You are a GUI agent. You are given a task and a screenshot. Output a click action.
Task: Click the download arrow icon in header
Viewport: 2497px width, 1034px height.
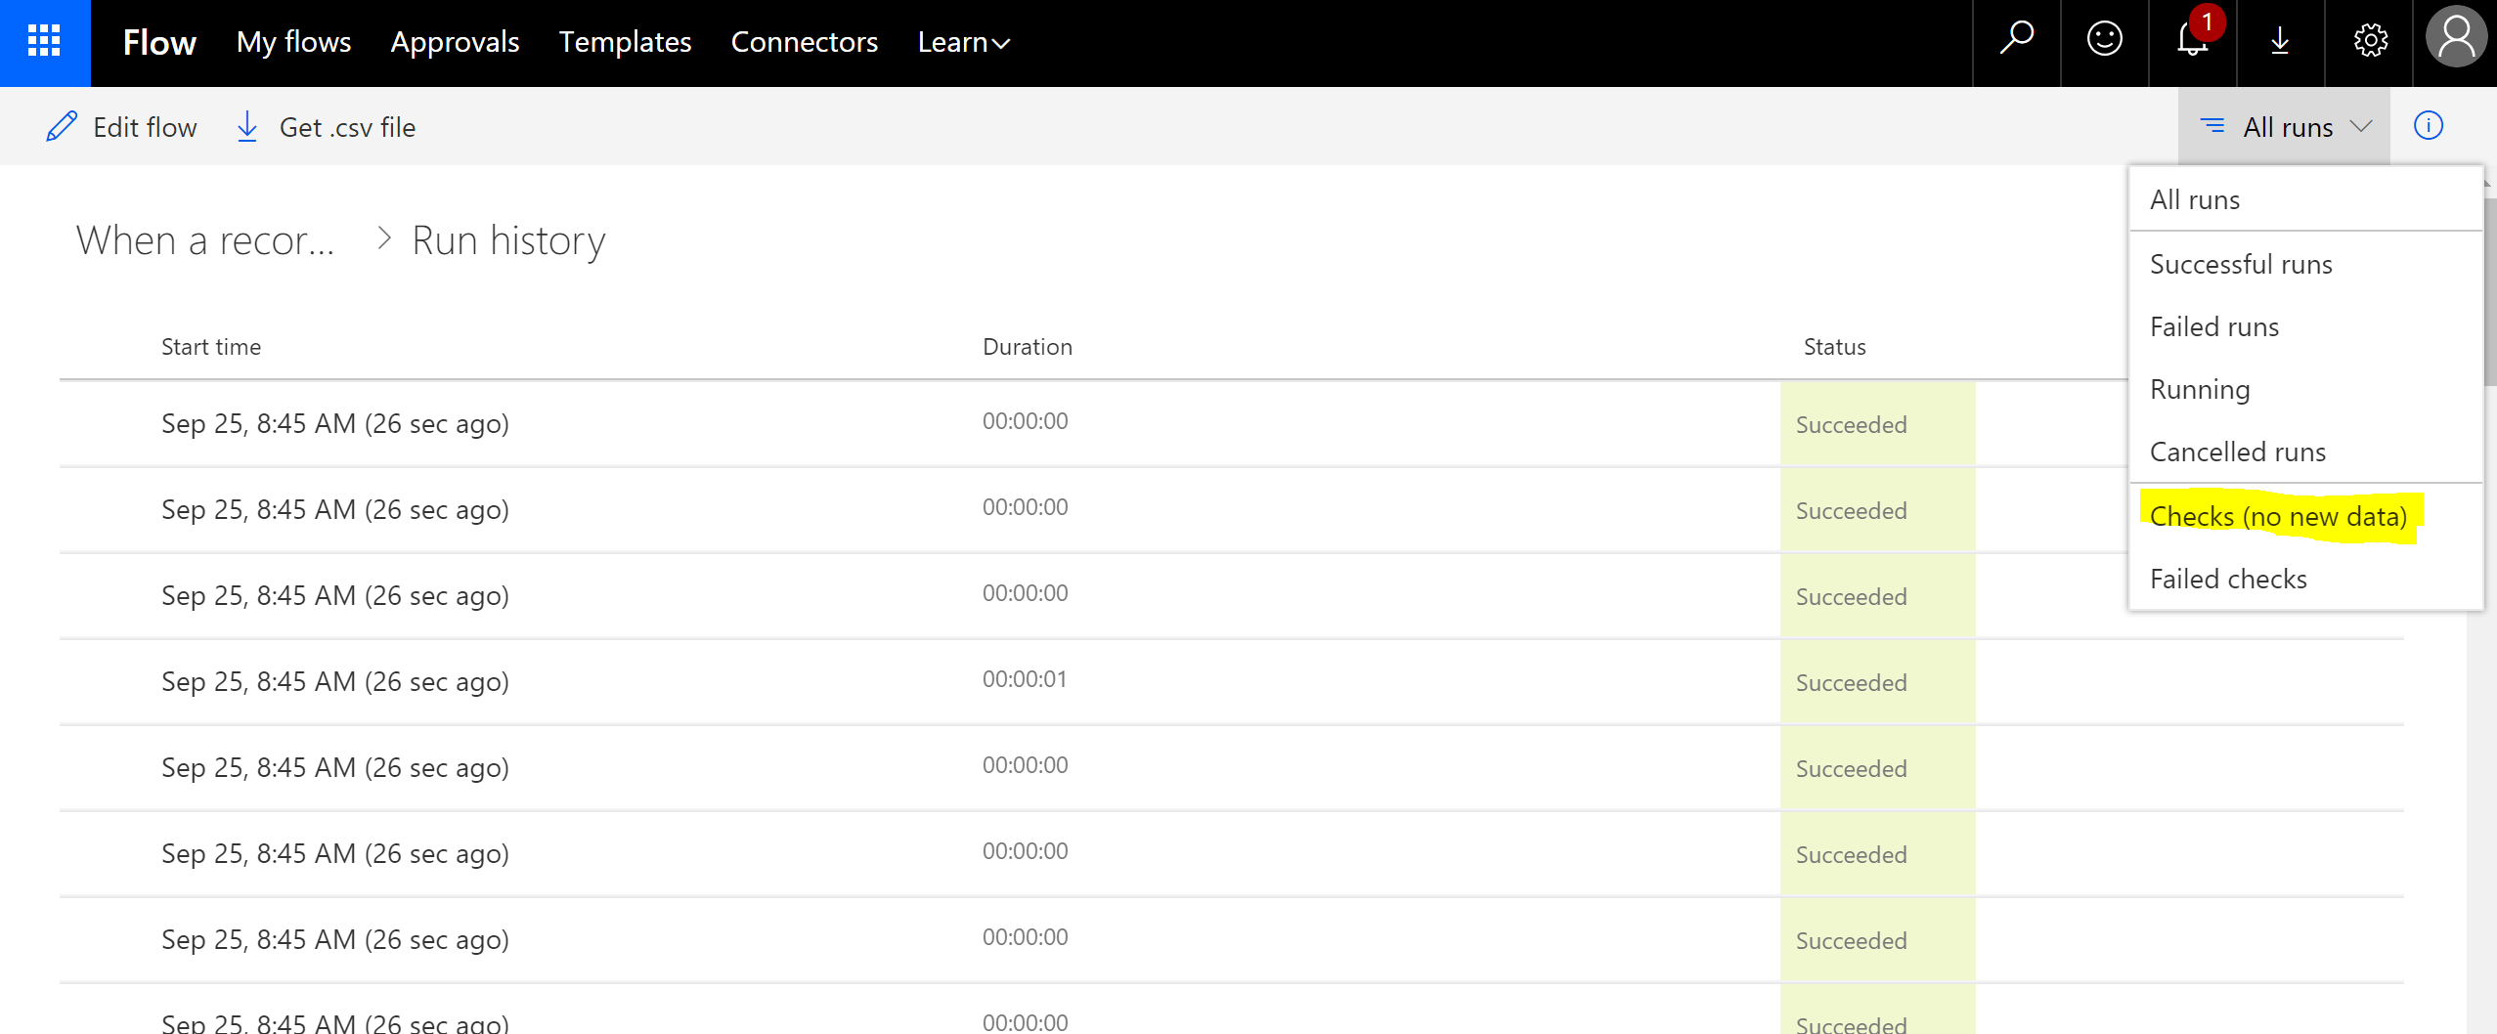coord(2280,41)
